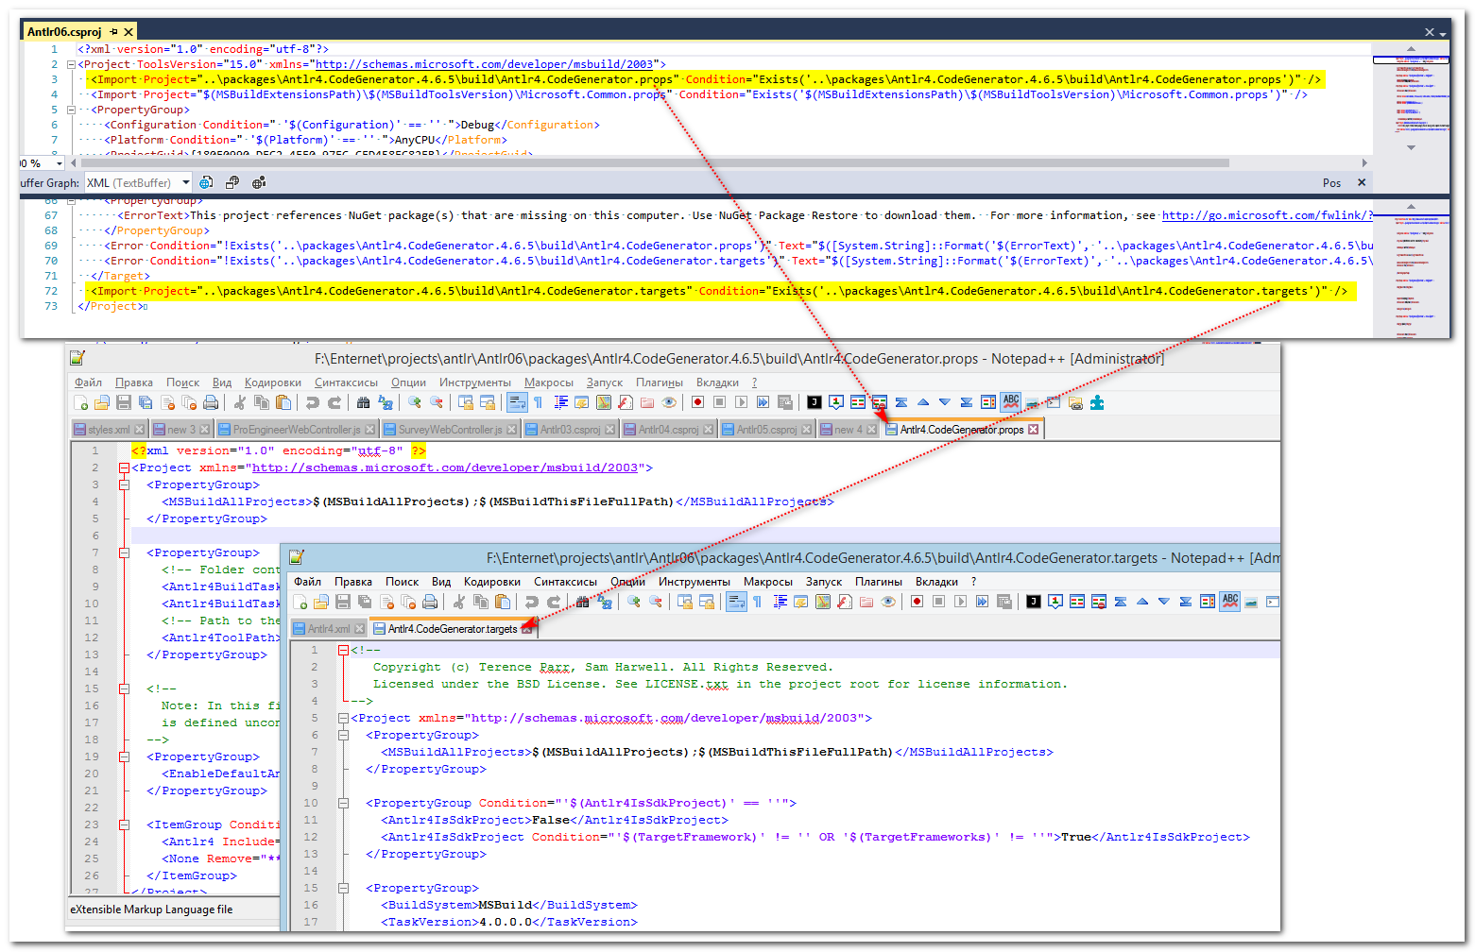
Task: Click monitor/eye icon in targets Notepad++ toolbar
Action: pyautogui.click(x=888, y=602)
